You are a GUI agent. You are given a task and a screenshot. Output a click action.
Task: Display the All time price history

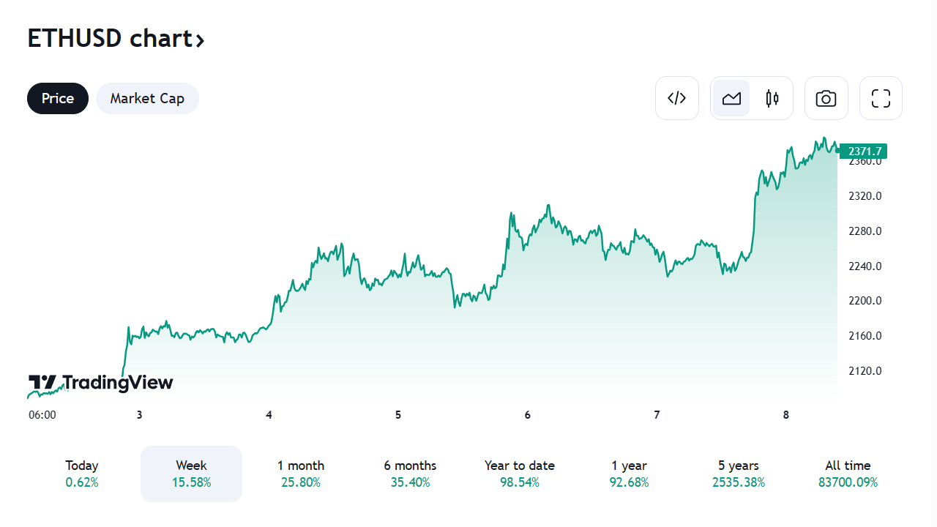coord(848,474)
